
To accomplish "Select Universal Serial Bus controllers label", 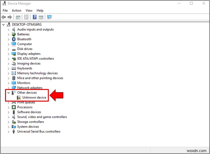I will pos(39,132).
